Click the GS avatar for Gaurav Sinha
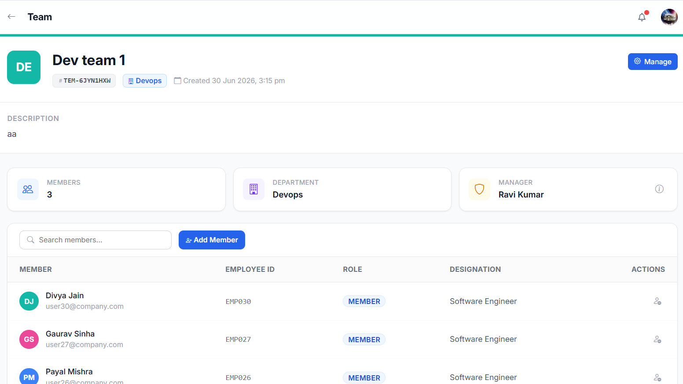The height and width of the screenshot is (384, 683). pyautogui.click(x=29, y=339)
